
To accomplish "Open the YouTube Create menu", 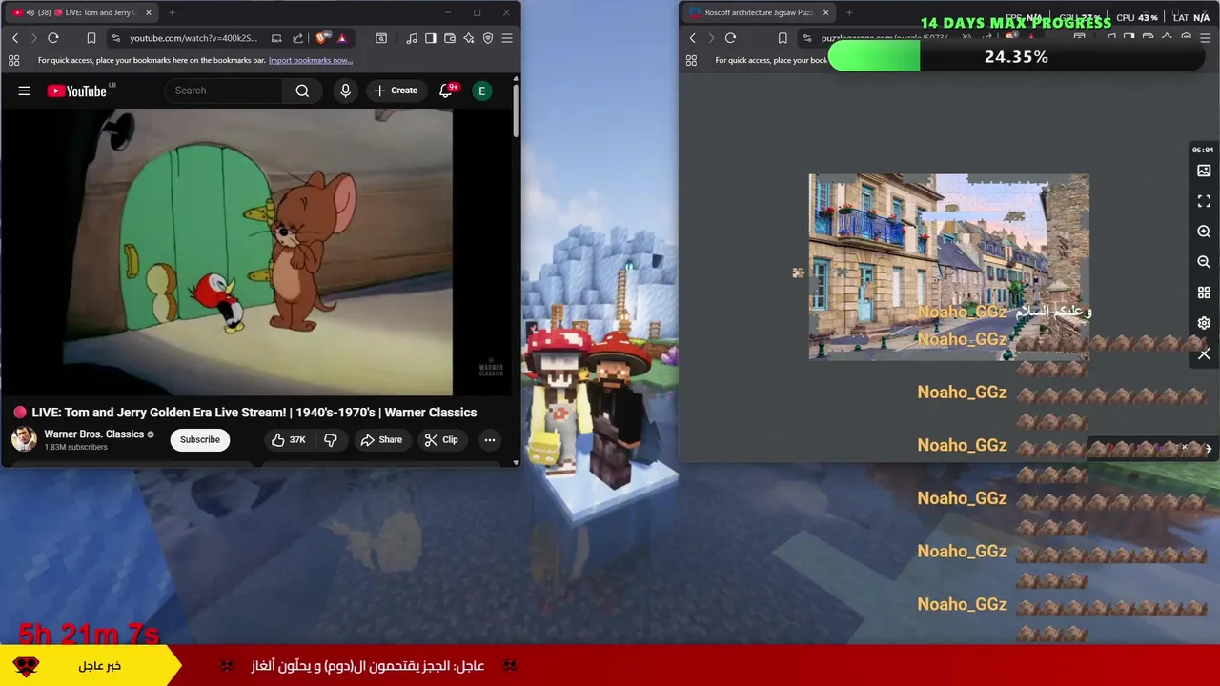I will click(396, 91).
